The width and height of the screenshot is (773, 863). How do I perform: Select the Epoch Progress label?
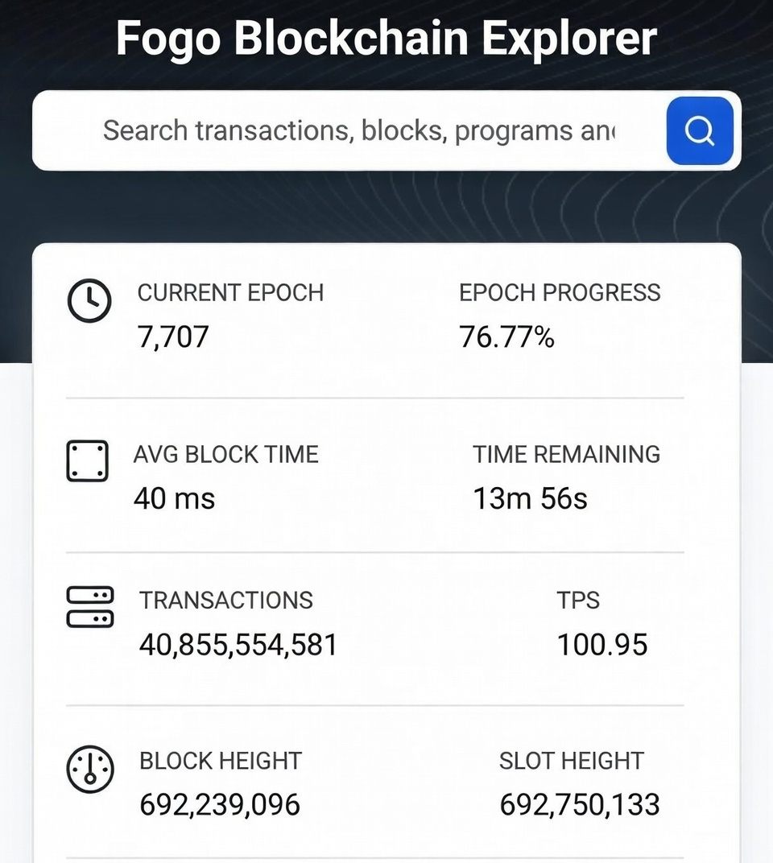pos(560,293)
